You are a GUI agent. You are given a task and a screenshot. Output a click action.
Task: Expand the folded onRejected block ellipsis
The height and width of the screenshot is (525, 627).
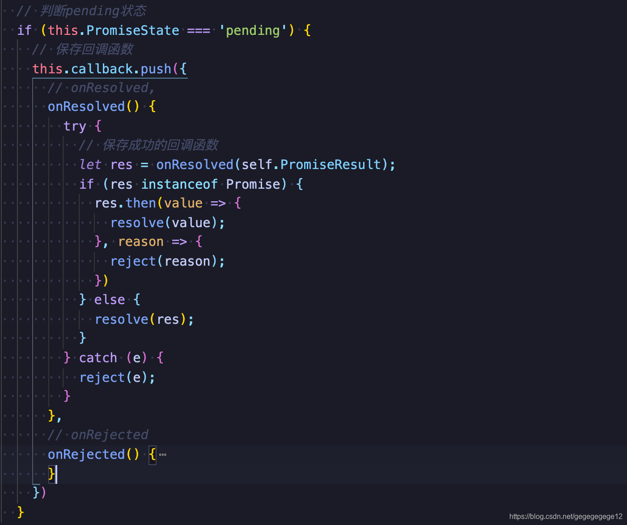coord(162,455)
